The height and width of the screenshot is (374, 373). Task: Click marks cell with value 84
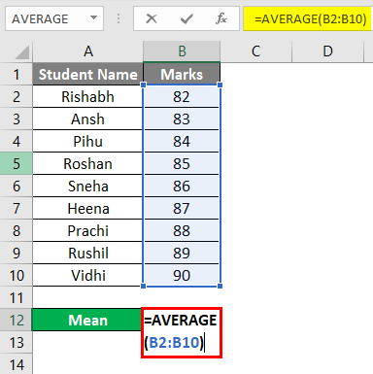[182, 141]
